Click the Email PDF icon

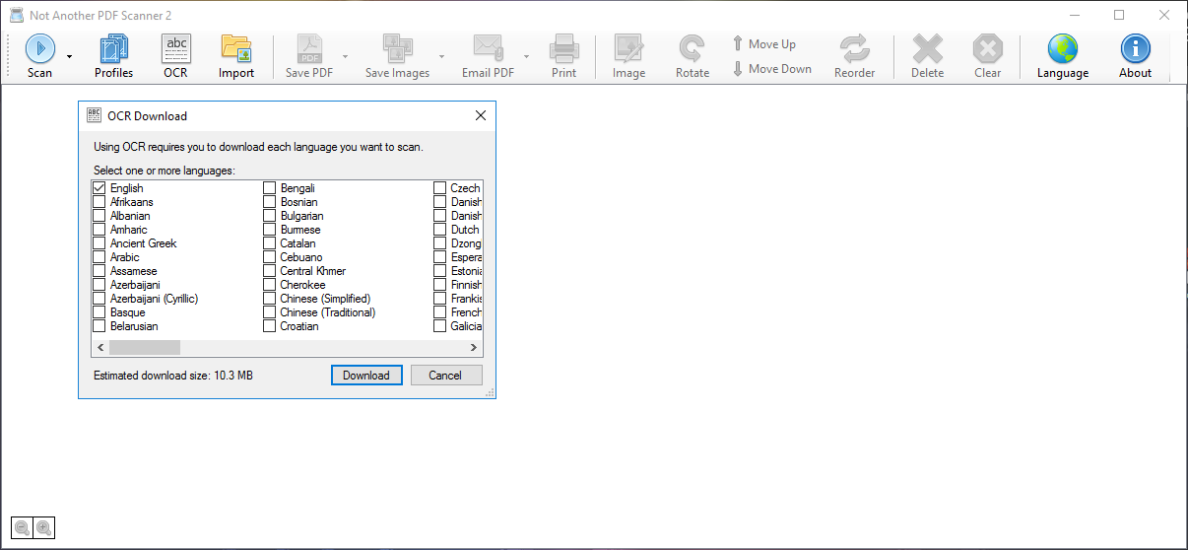[x=488, y=56]
